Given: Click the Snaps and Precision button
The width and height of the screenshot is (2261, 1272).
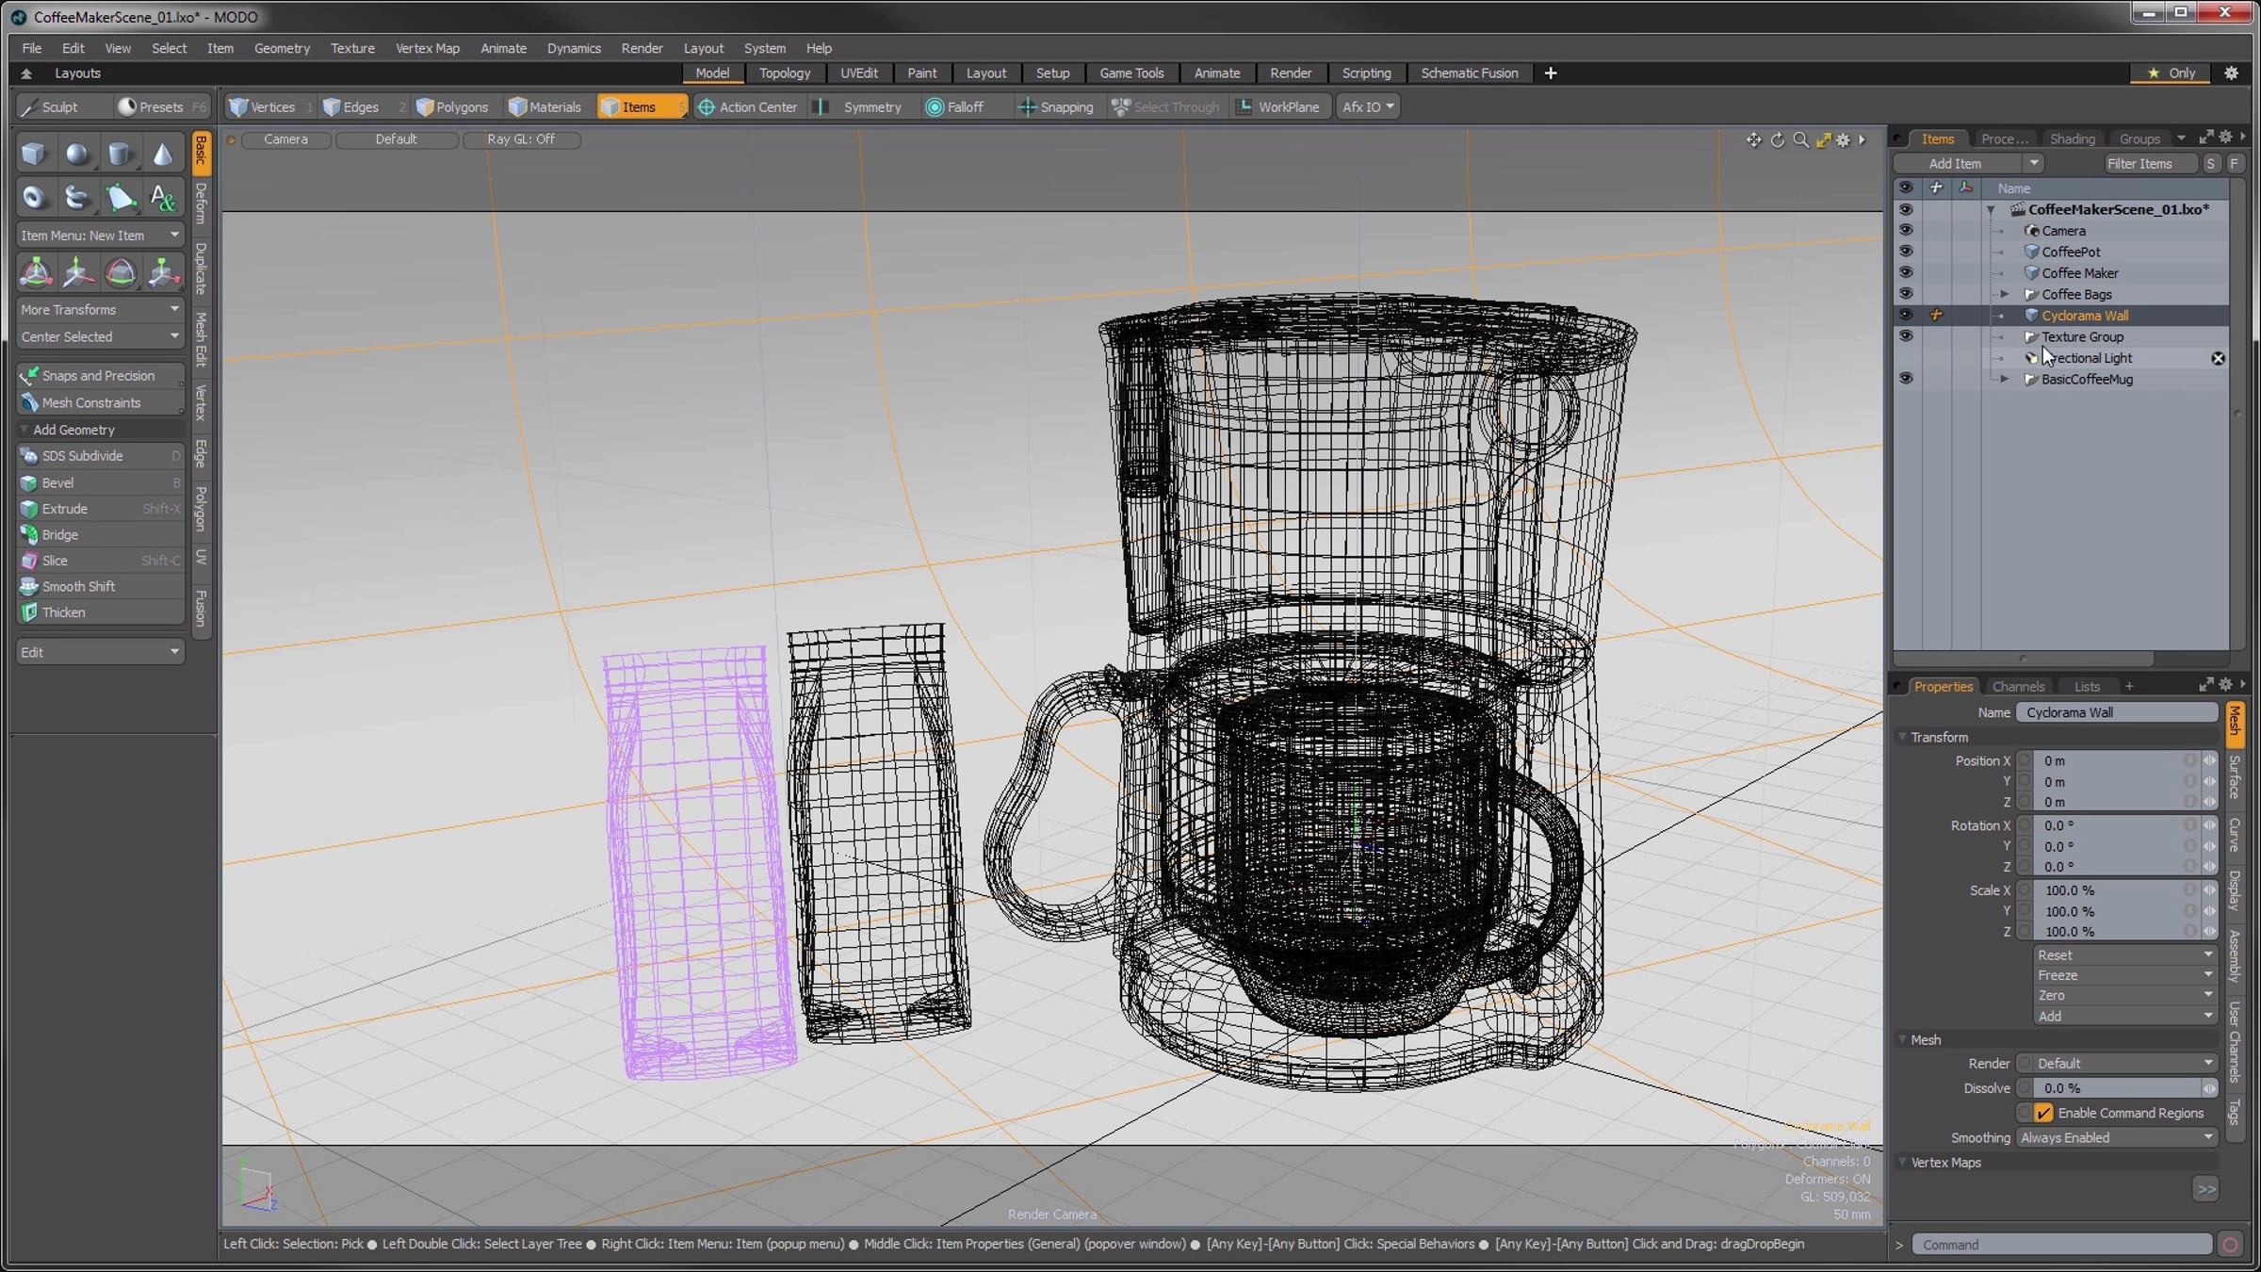Looking at the screenshot, I should [98, 375].
